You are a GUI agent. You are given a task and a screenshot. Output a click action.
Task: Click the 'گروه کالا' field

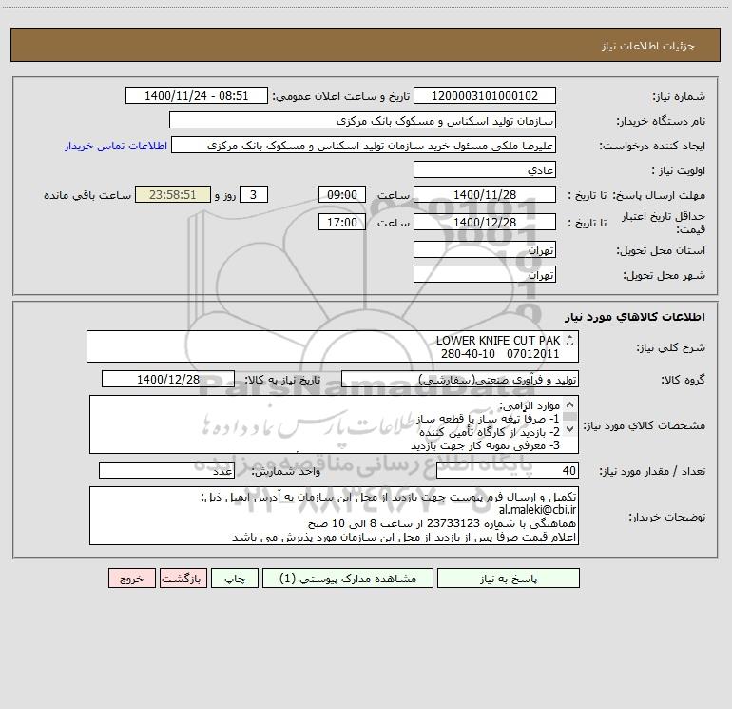(x=460, y=379)
